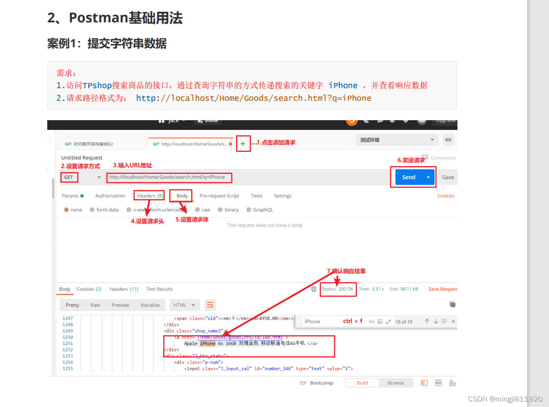The width and height of the screenshot is (549, 407).
Task: Open the Tests tab
Action: 256,196
